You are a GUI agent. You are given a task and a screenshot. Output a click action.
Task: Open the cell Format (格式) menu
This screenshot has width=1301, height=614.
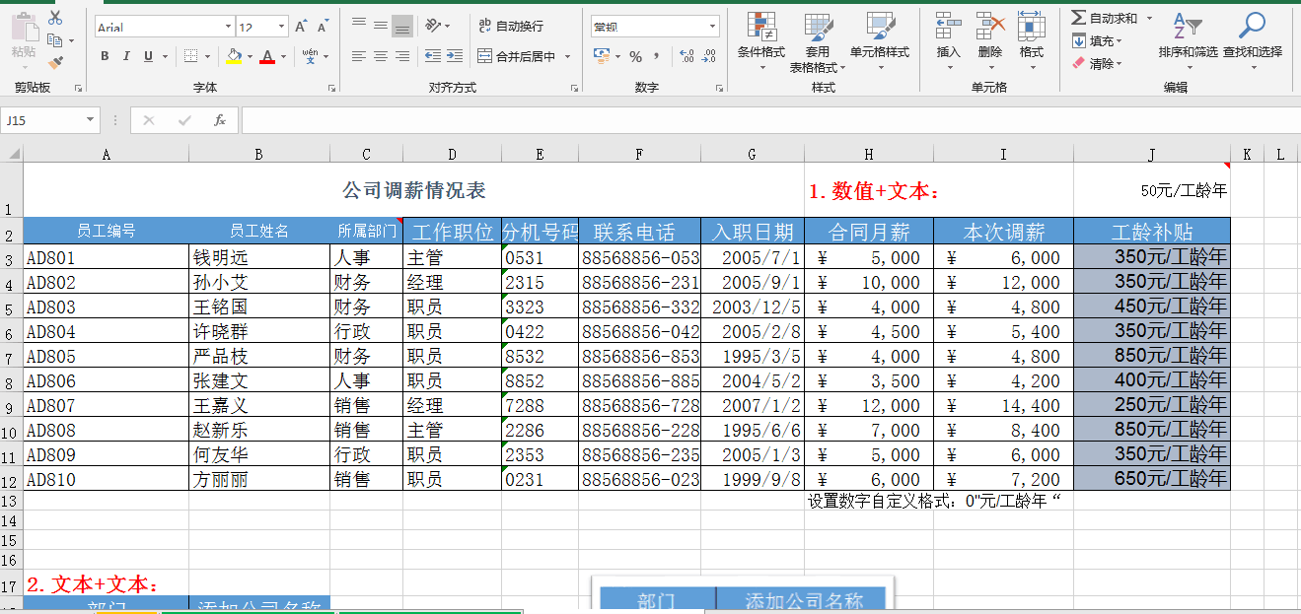point(1032,39)
